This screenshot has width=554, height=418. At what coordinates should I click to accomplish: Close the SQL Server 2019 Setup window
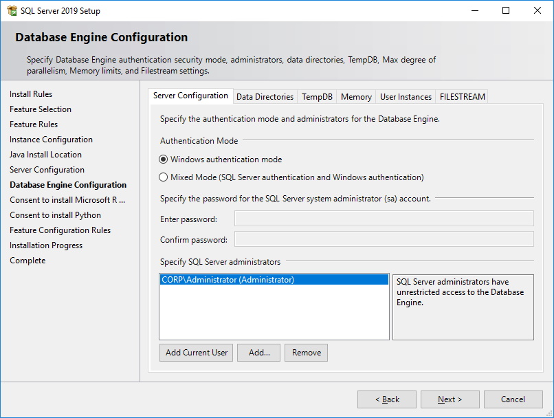(537, 10)
